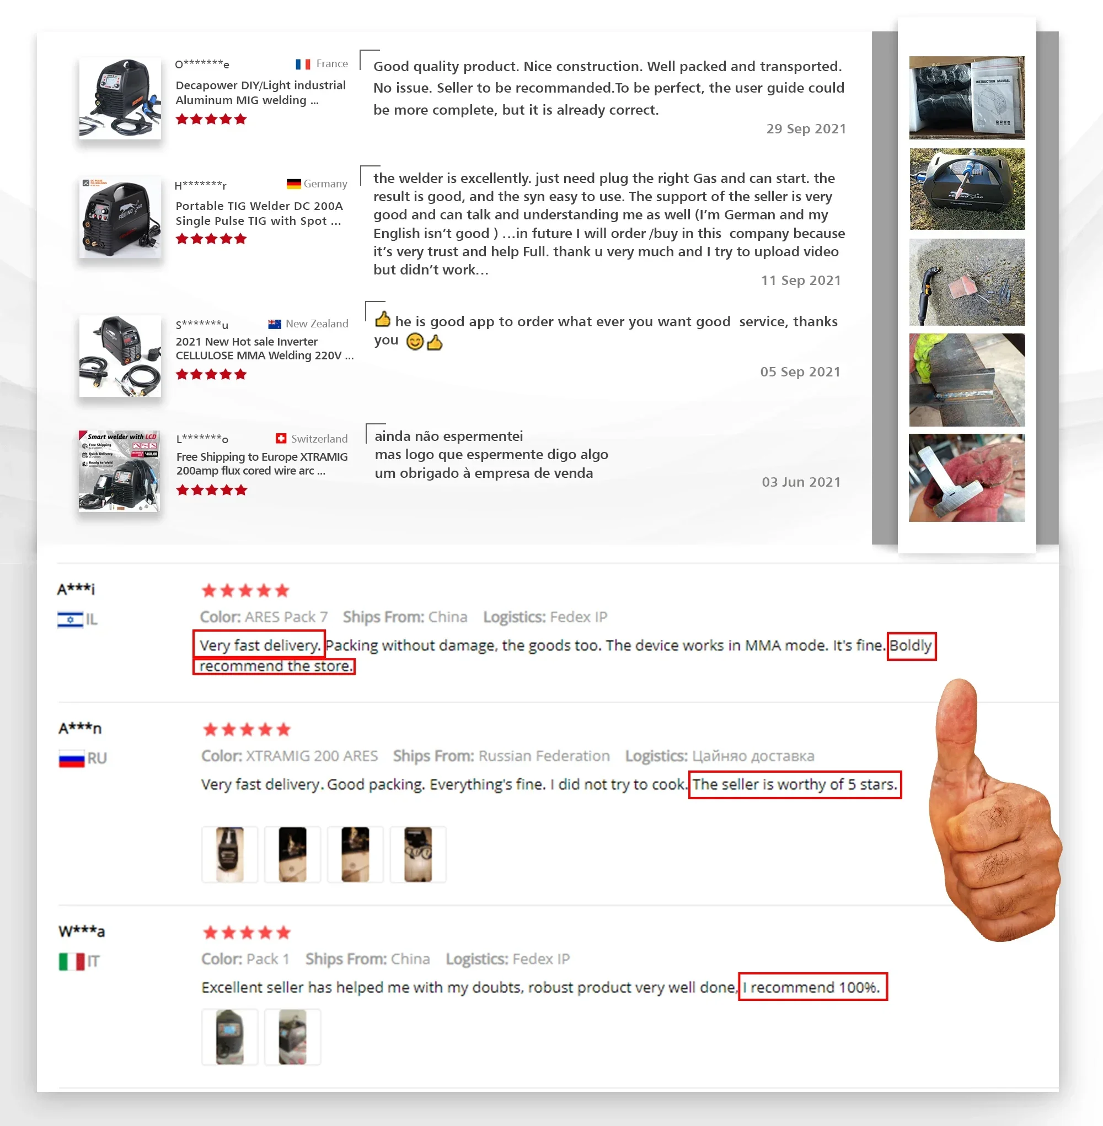Click the Switzerland flag icon

click(281, 438)
